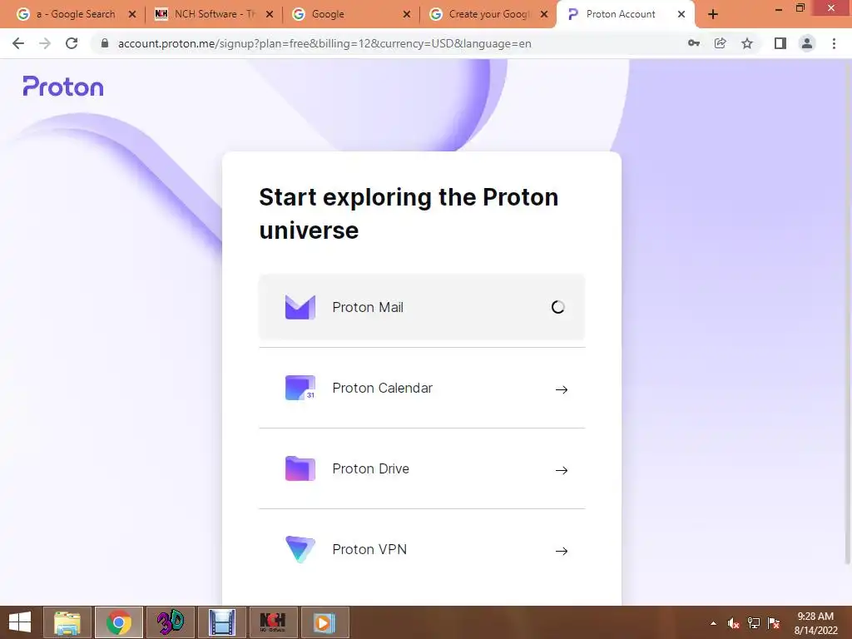Click the Proton Mail envelope icon
The height and width of the screenshot is (639, 852).
[300, 307]
